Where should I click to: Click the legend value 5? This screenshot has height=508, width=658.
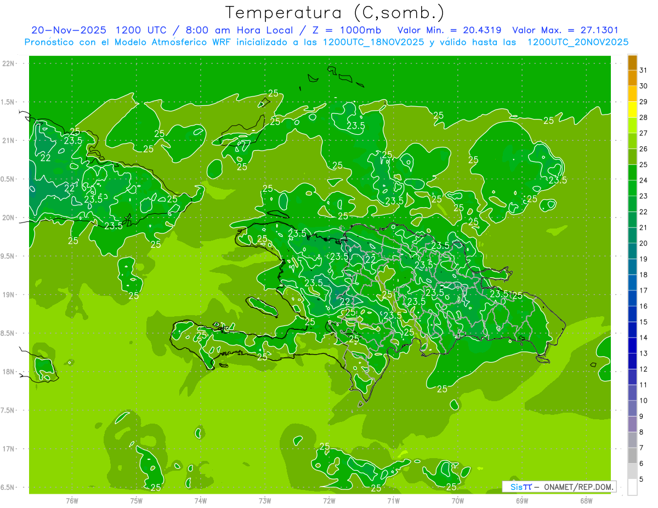[642, 480]
